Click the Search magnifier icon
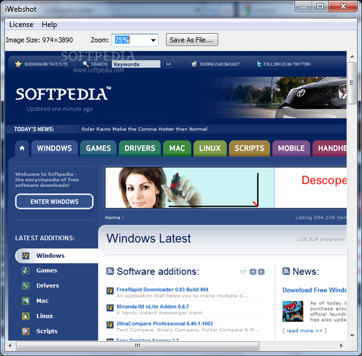 [86, 64]
